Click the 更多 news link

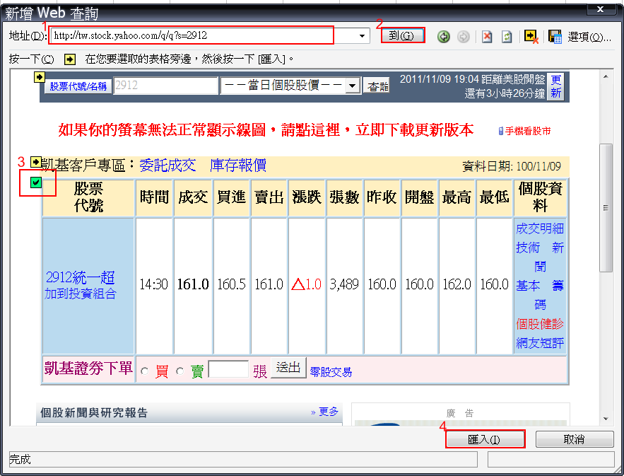(329, 412)
